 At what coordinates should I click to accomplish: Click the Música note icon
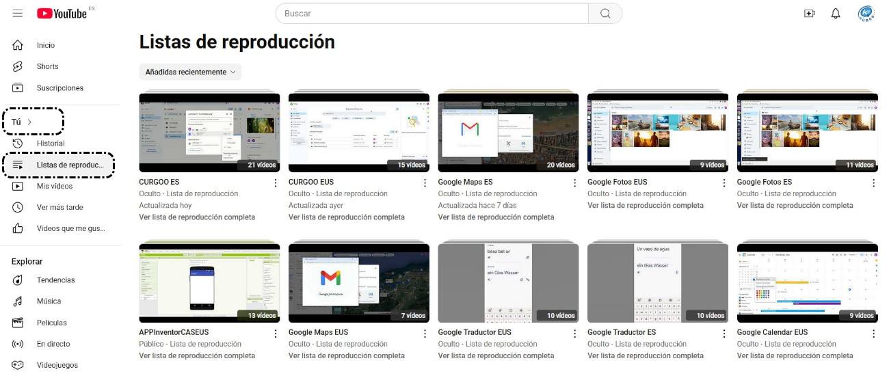(18, 301)
